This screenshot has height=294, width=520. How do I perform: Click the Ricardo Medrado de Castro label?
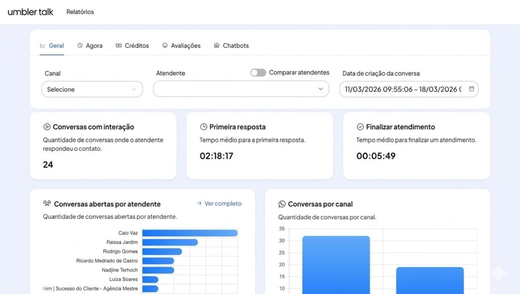coord(107,261)
